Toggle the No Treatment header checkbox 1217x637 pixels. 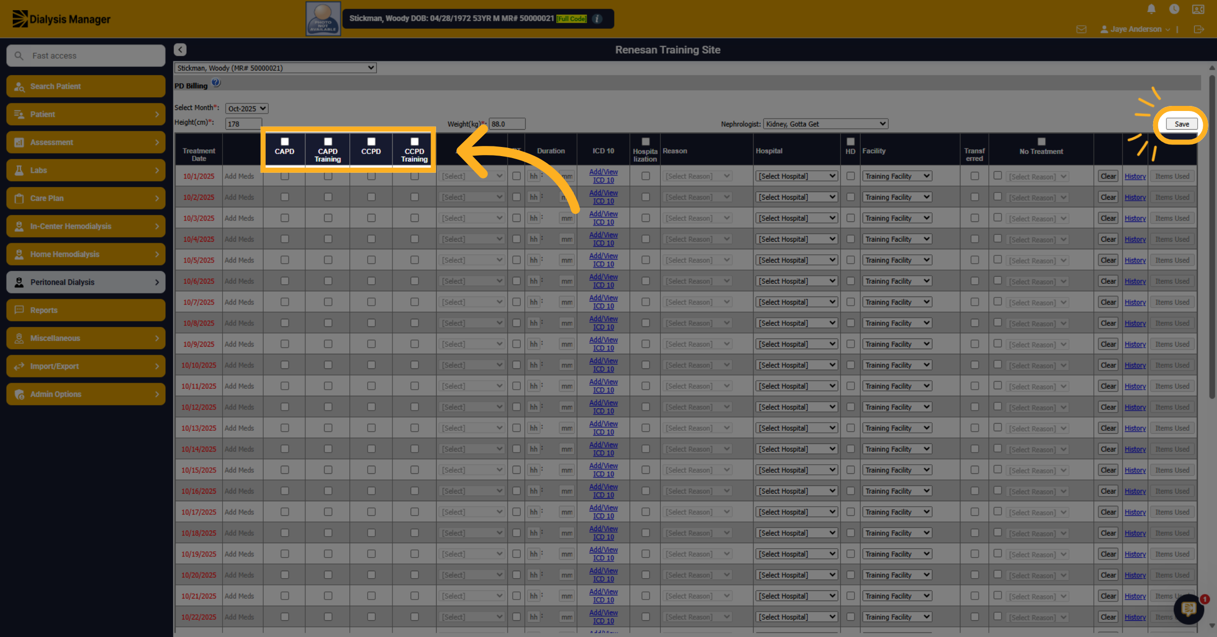tap(1041, 142)
